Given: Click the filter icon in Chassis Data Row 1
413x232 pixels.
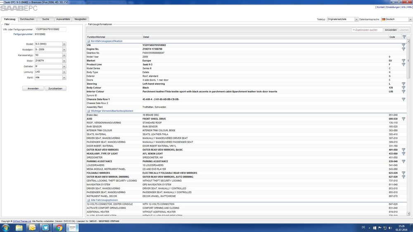Looking at the screenshot, I should 403,99.
